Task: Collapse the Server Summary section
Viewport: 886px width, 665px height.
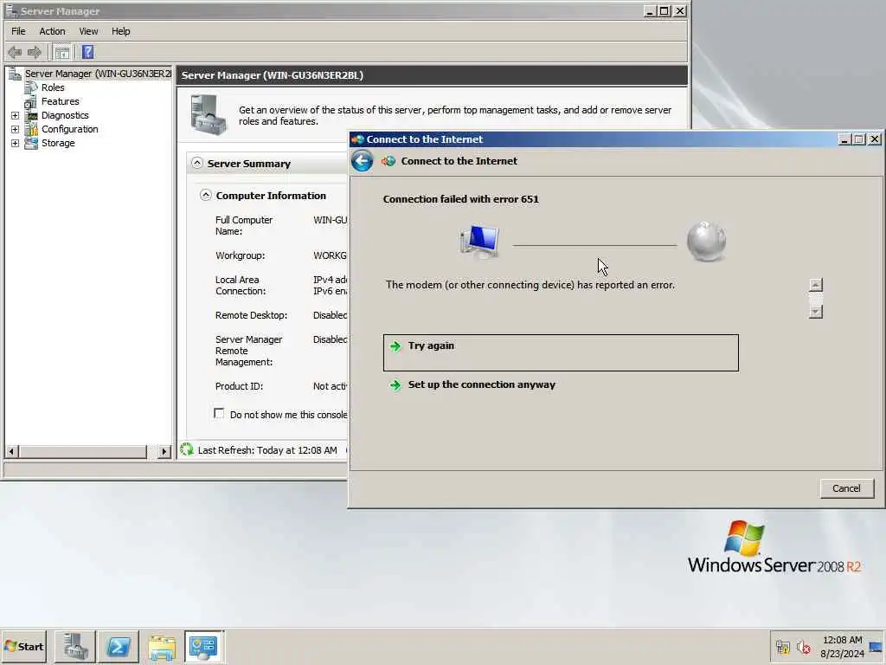Action: click(x=197, y=163)
